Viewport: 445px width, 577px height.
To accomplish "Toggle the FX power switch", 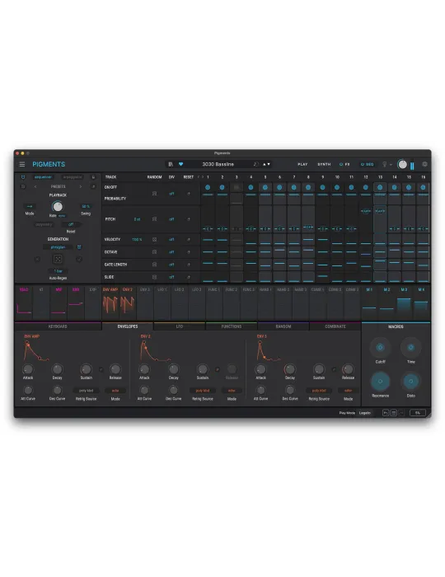I will click(x=341, y=164).
